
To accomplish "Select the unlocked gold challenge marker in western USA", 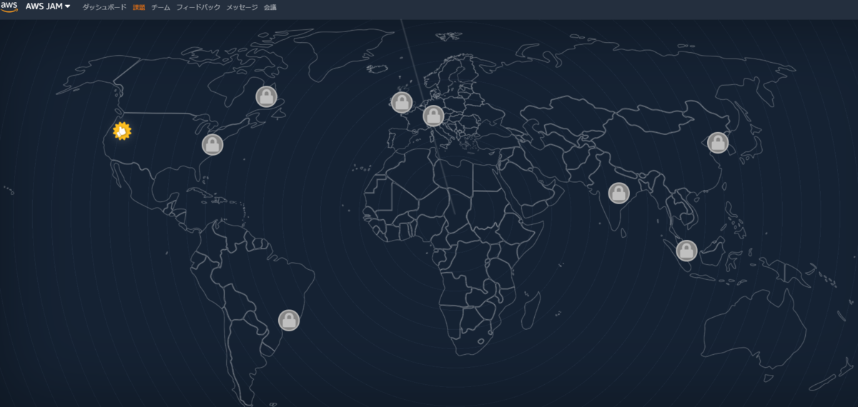I will (x=122, y=131).
